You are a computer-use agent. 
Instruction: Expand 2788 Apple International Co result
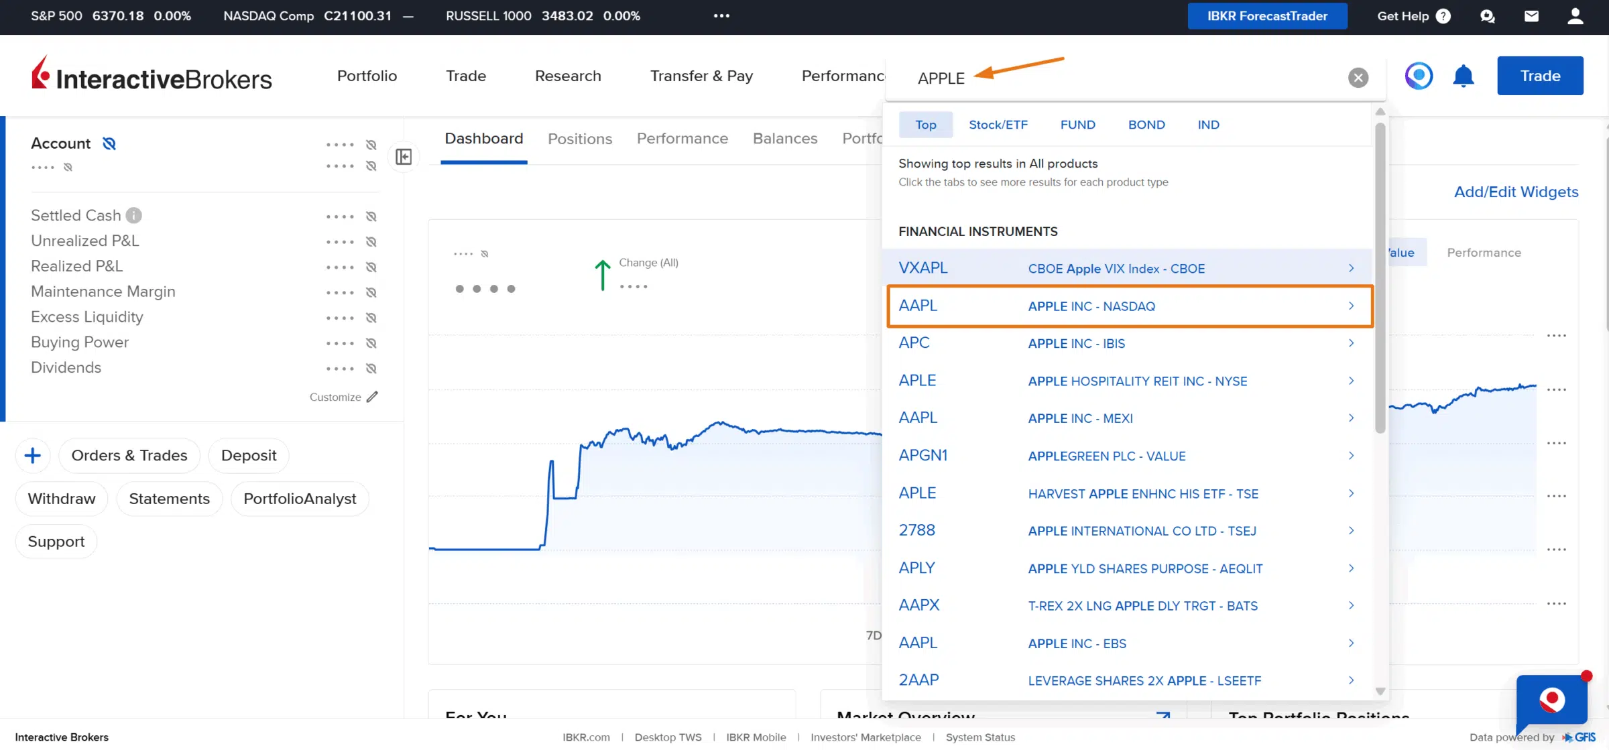tap(1351, 531)
